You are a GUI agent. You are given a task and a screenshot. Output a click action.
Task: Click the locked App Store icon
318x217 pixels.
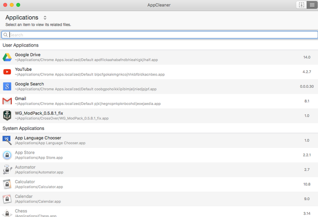point(7,155)
